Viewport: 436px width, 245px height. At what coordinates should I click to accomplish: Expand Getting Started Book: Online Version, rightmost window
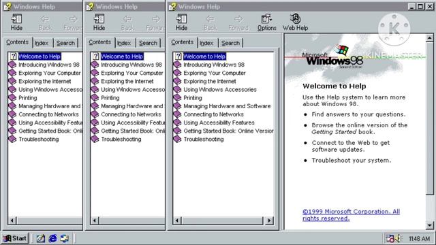point(228,131)
